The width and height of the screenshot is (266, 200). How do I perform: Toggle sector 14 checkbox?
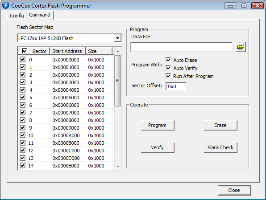point(22,166)
